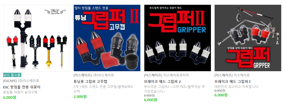Open the 그립퍼II GRIPPER black product image

(177, 38)
